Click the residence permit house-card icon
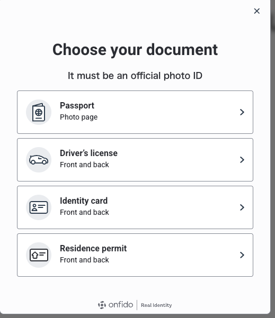 pos(39,255)
